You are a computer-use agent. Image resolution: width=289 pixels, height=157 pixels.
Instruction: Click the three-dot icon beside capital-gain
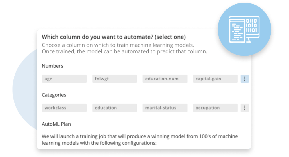[x=244, y=79]
